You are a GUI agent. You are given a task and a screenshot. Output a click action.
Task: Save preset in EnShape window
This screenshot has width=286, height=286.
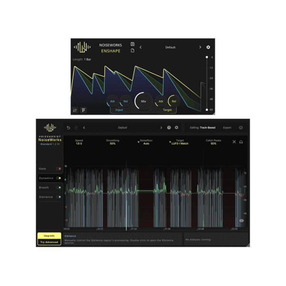tap(133, 44)
